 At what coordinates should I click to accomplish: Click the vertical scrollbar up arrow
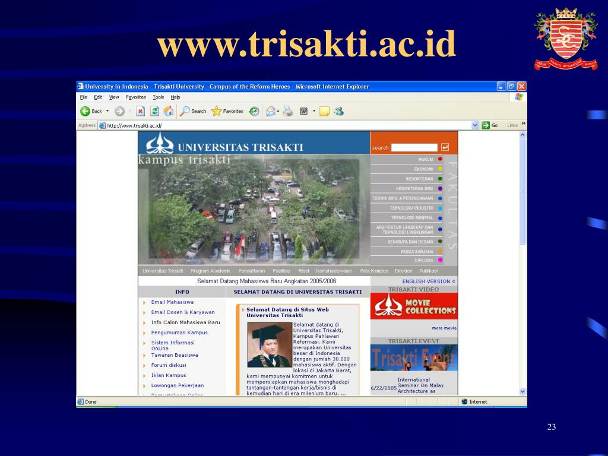(x=522, y=135)
